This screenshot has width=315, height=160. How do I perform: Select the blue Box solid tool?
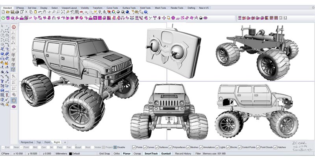2,54
